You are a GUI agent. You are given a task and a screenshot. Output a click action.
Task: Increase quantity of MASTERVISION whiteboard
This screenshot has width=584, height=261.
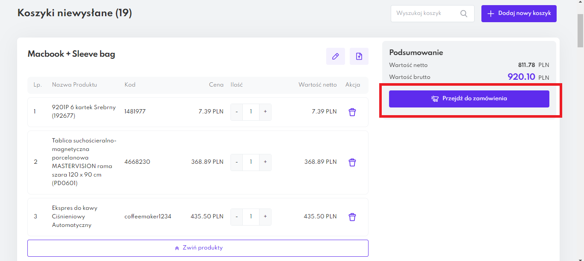[x=265, y=162]
